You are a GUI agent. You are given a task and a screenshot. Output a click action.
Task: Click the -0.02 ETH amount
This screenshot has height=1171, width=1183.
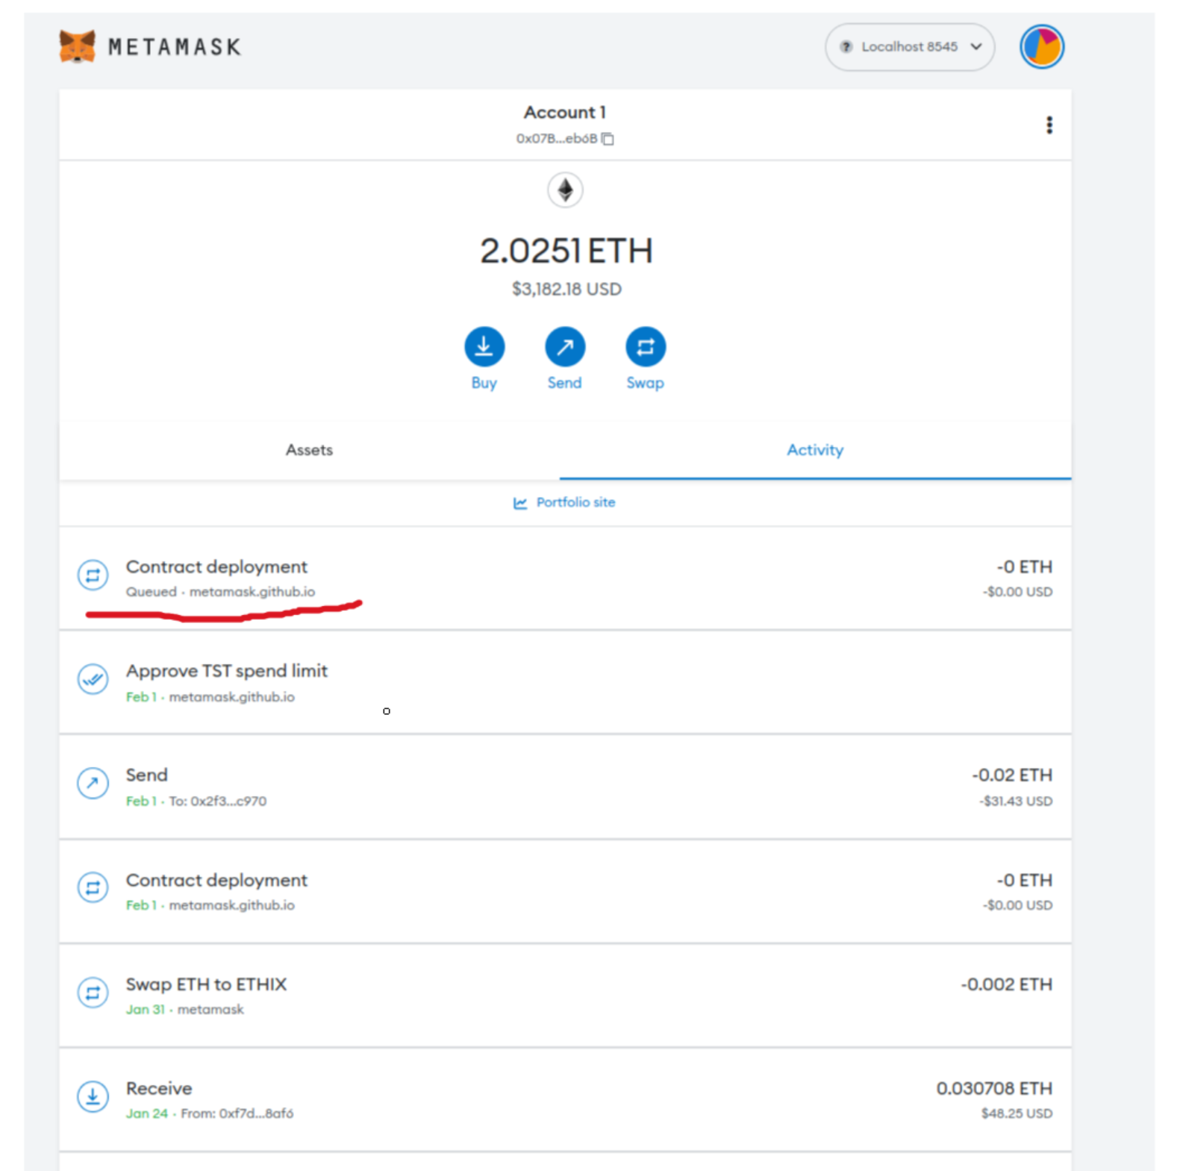point(1012,775)
